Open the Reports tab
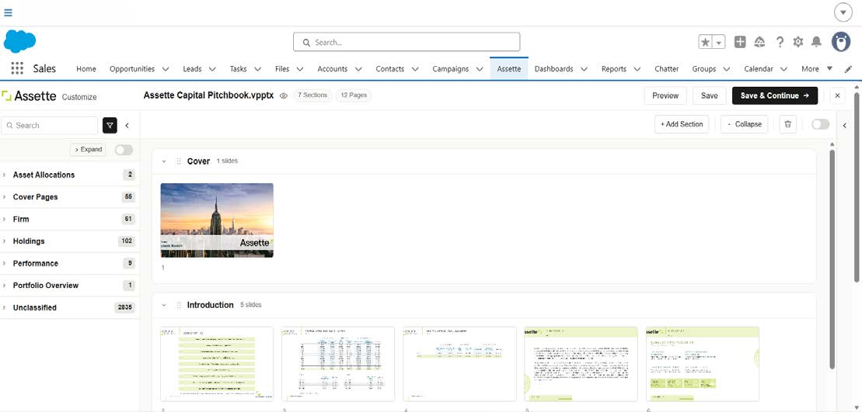The image size is (862, 412). pyautogui.click(x=613, y=69)
